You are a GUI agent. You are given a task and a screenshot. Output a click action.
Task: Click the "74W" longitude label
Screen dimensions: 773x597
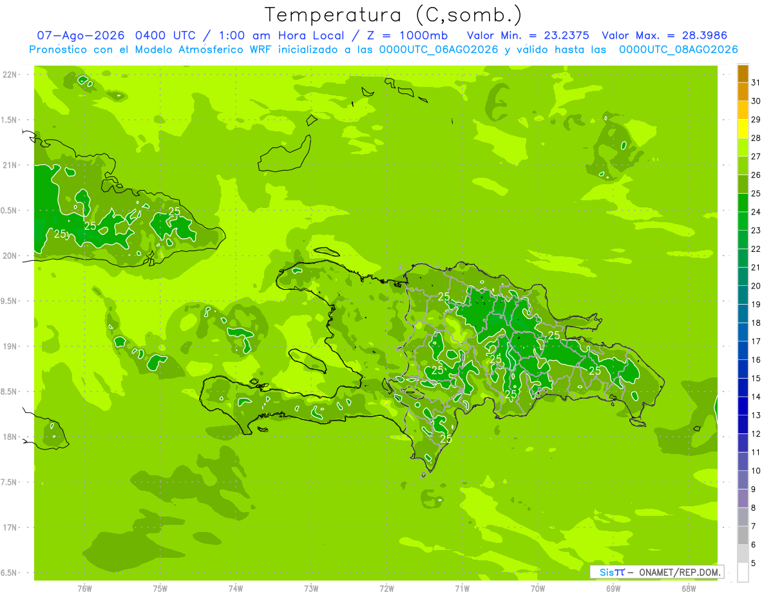tap(235, 589)
